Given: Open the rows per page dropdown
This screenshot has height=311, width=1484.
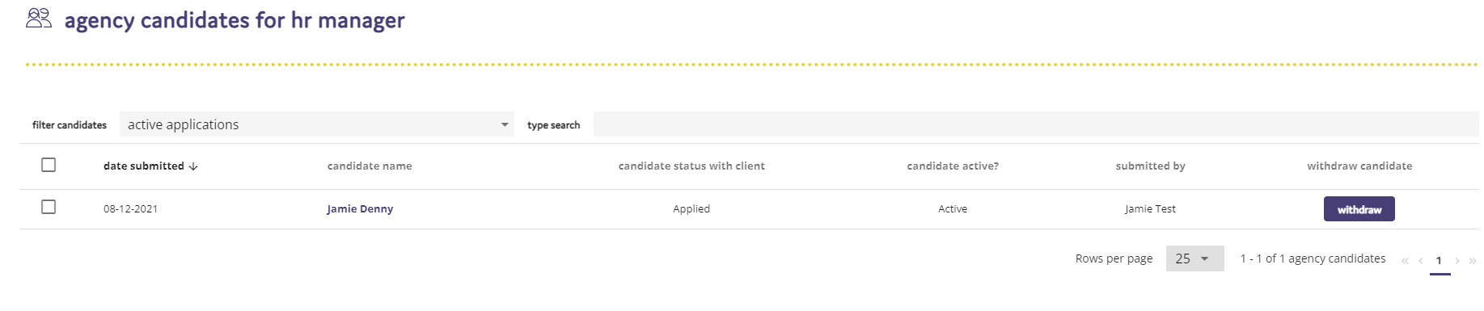Looking at the screenshot, I should (x=1194, y=258).
